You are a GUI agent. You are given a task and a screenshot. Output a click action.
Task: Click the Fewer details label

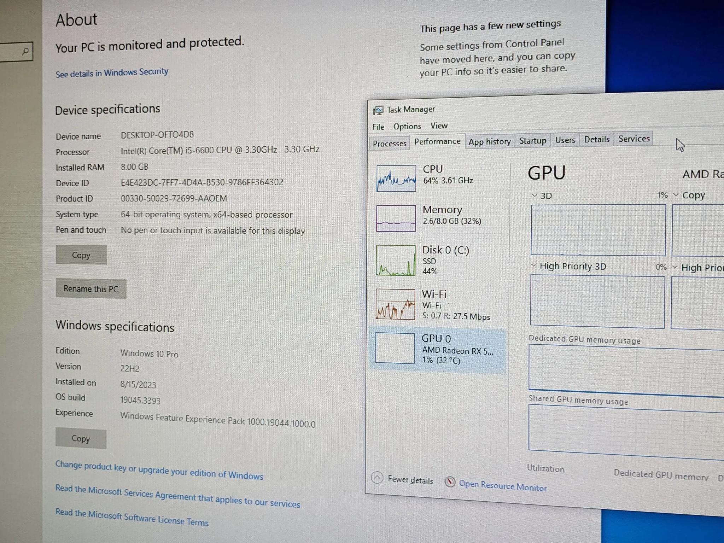coord(410,480)
